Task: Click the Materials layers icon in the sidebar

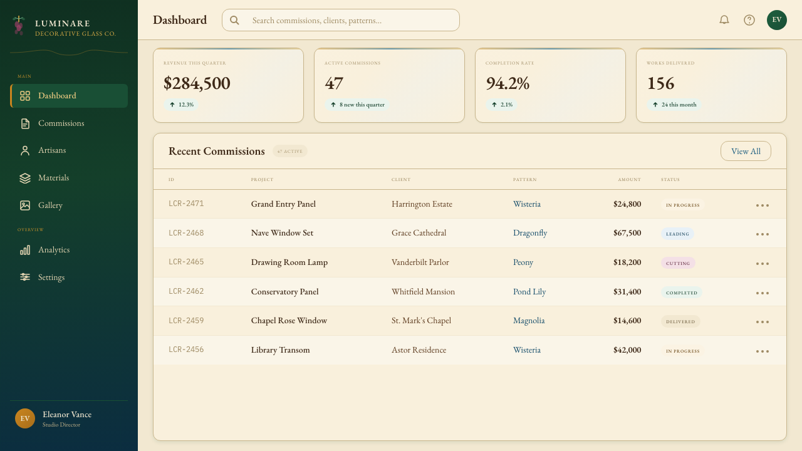Action: [25, 178]
